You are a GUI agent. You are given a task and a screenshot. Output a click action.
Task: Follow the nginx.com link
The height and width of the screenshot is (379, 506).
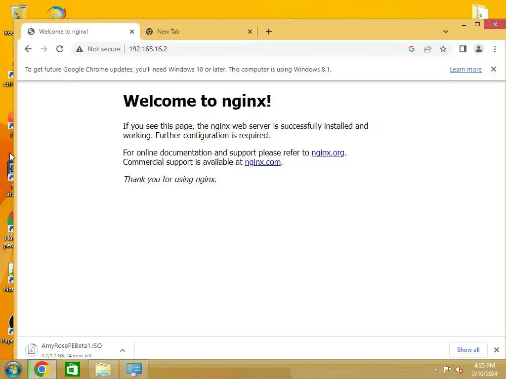click(263, 162)
